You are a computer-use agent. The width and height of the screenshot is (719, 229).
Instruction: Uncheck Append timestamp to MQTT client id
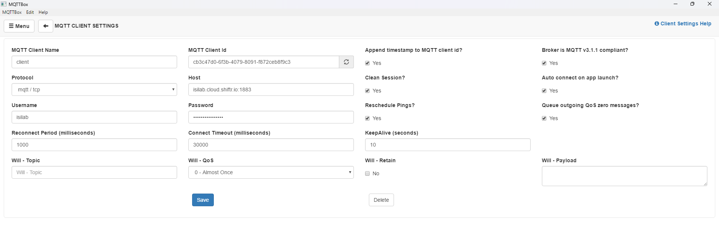tap(367, 63)
